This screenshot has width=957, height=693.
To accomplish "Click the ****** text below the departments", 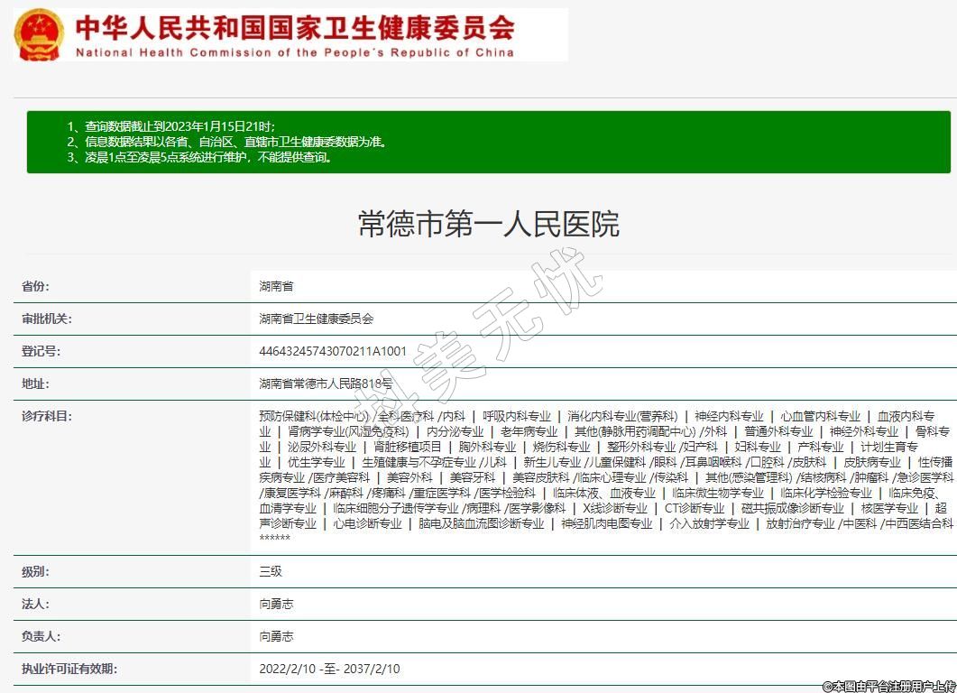I will [x=274, y=539].
